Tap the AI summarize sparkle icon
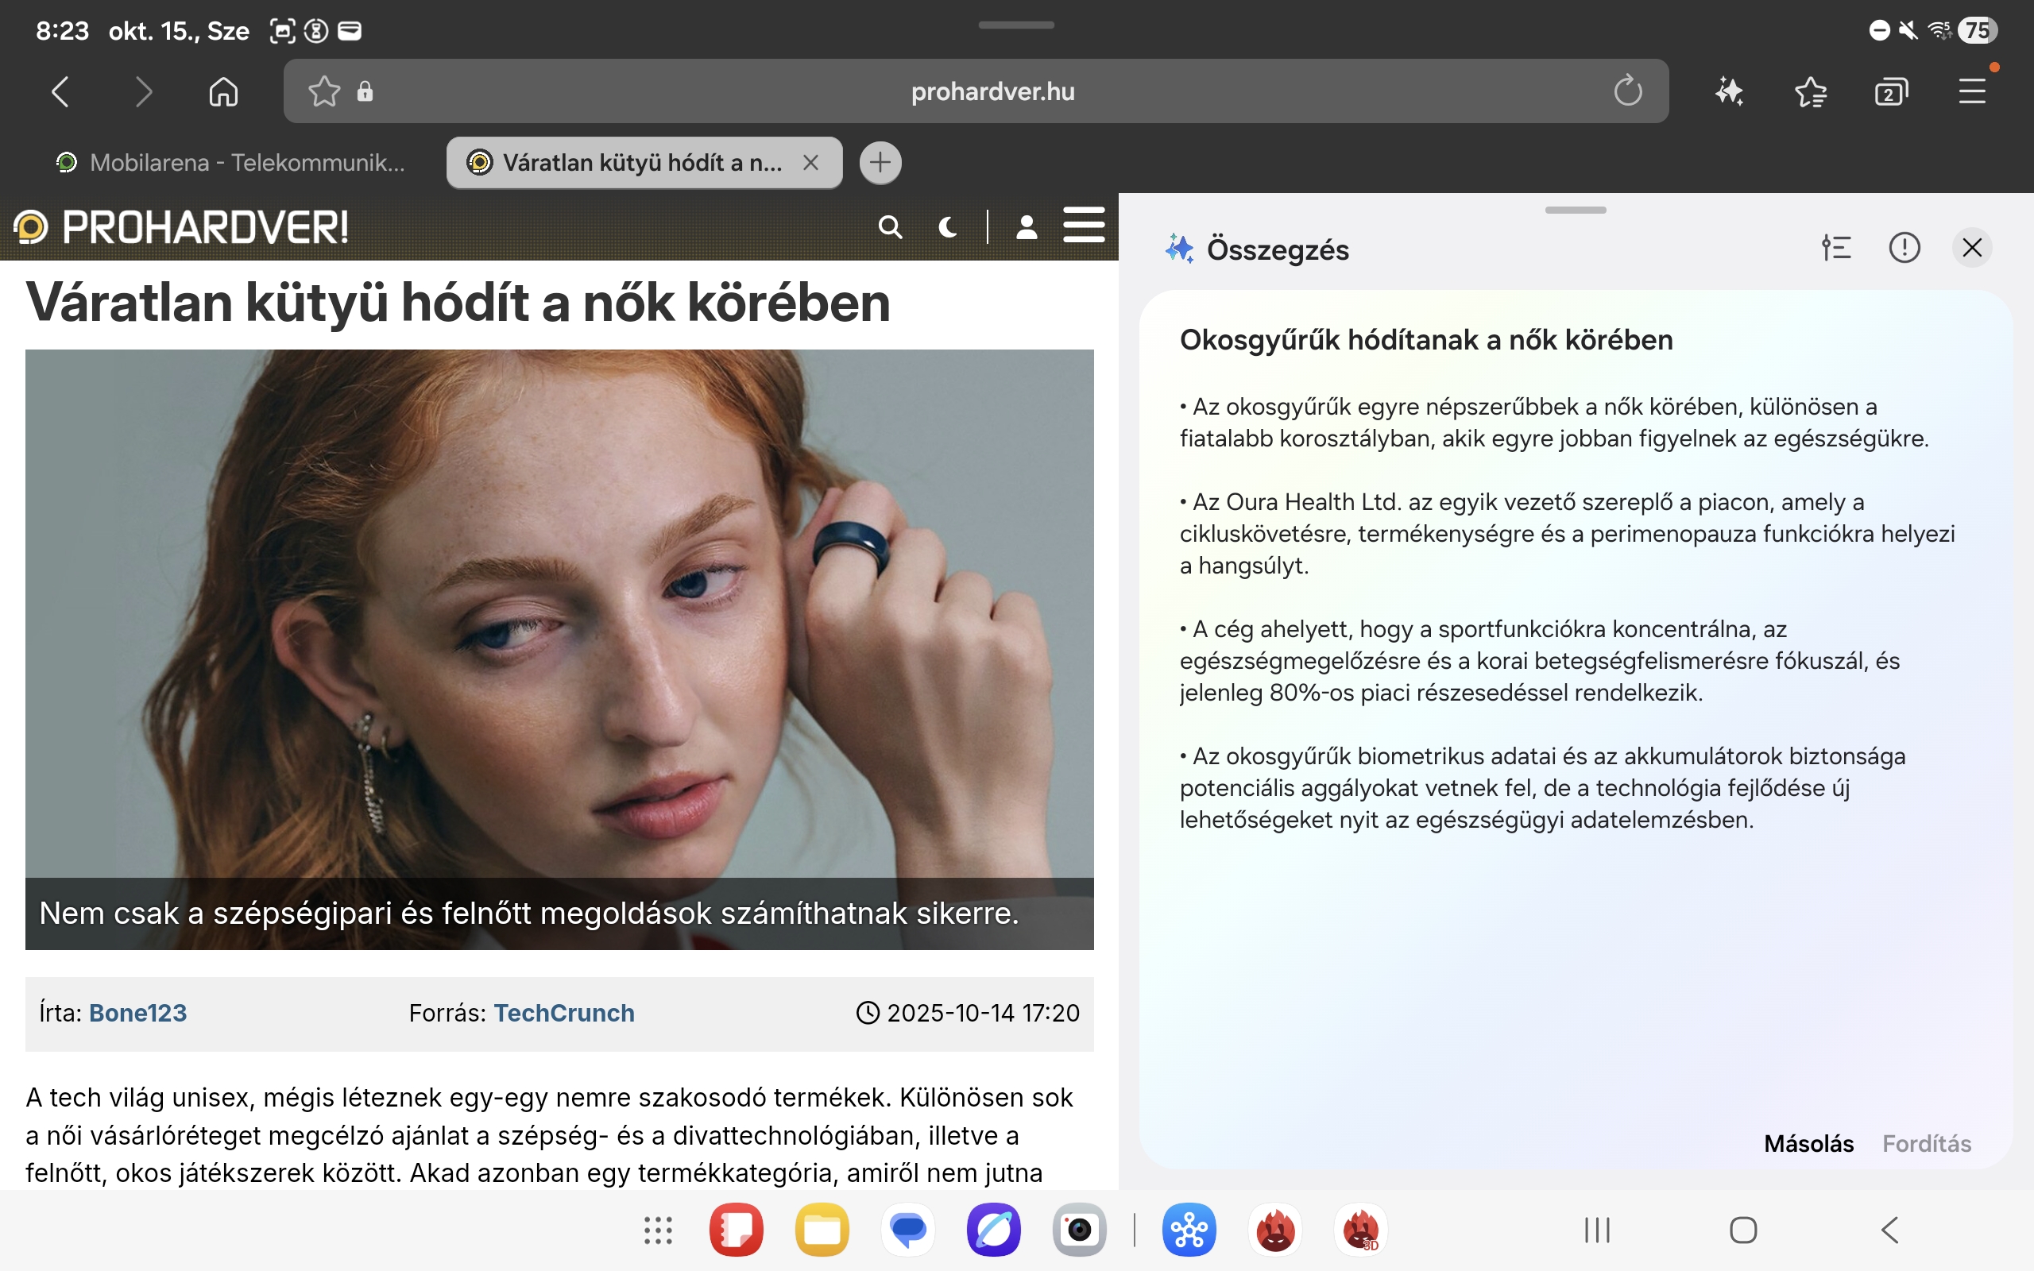The height and width of the screenshot is (1271, 2034). [1728, 91]
